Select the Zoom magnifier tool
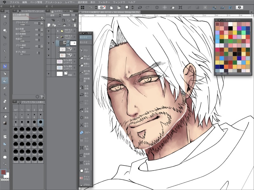The image size is (254, 190). pyautogui.click(x=5, y=16)
